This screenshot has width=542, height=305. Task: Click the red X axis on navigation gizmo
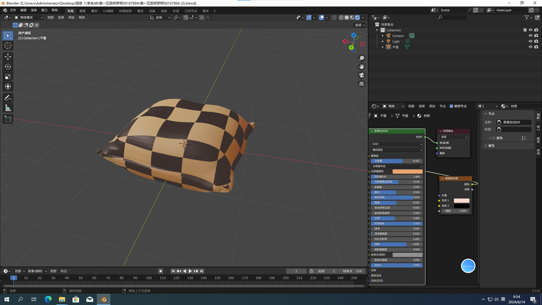[345, 41]
